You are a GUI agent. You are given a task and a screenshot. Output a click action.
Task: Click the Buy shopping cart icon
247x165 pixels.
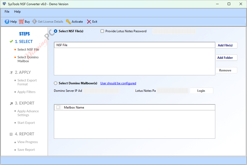click(21, 22)
